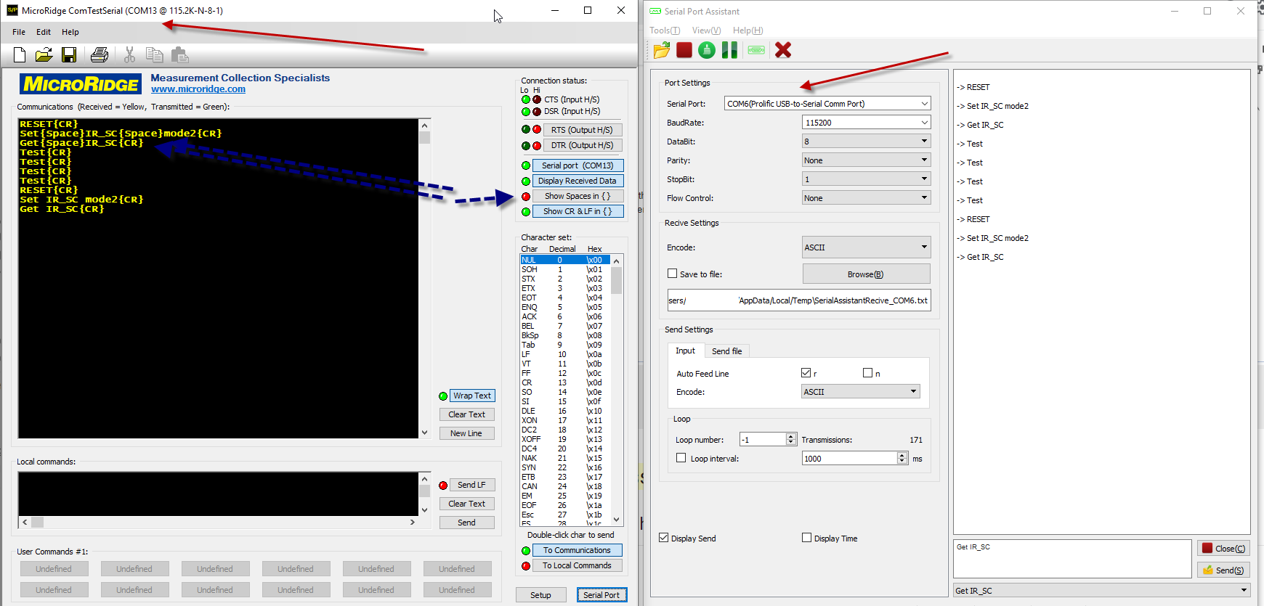
Task: Click the MicroRidge logo
Action: point(81,84)
